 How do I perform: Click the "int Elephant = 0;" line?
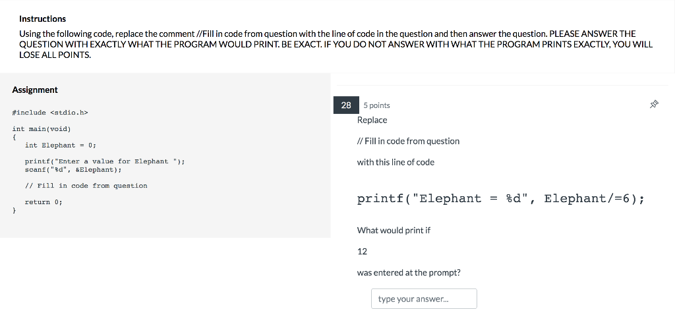(60, 146)
